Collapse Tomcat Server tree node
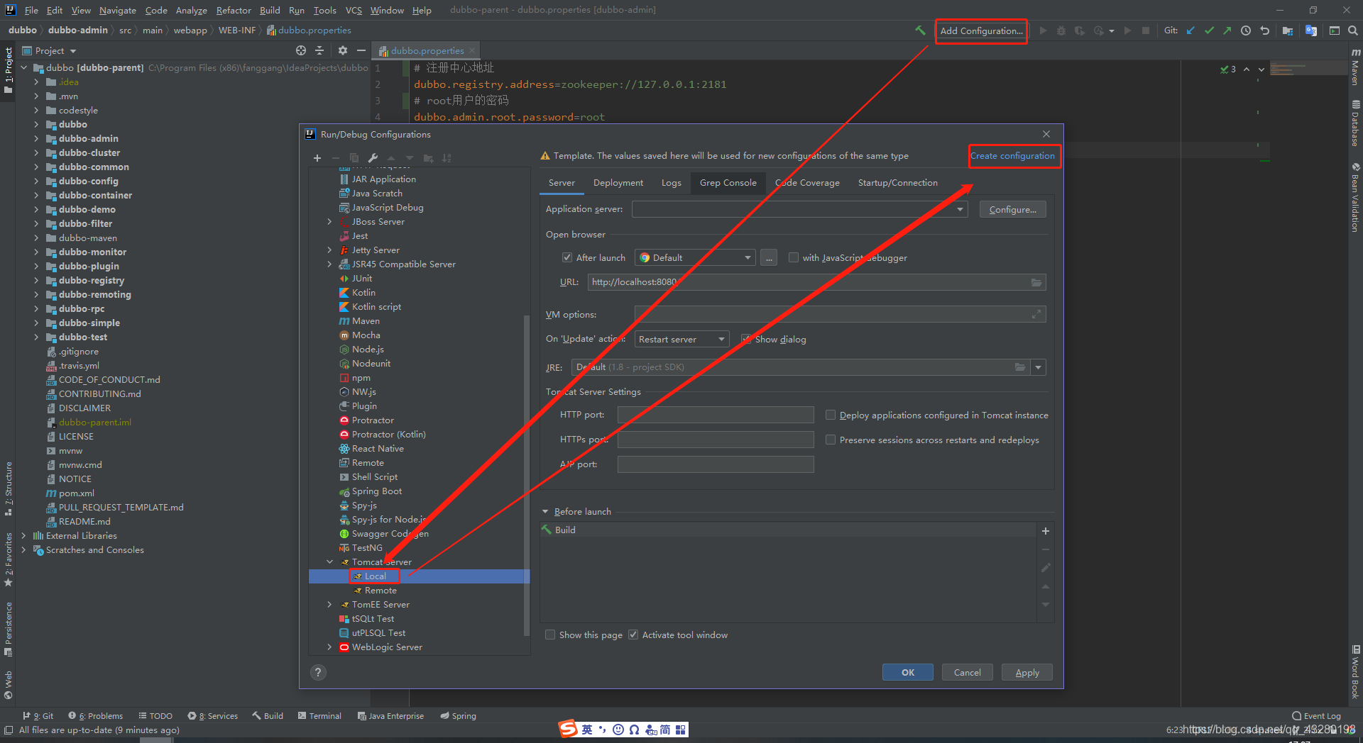Screen dimensions: 1363x743 (x=329, y=562)
